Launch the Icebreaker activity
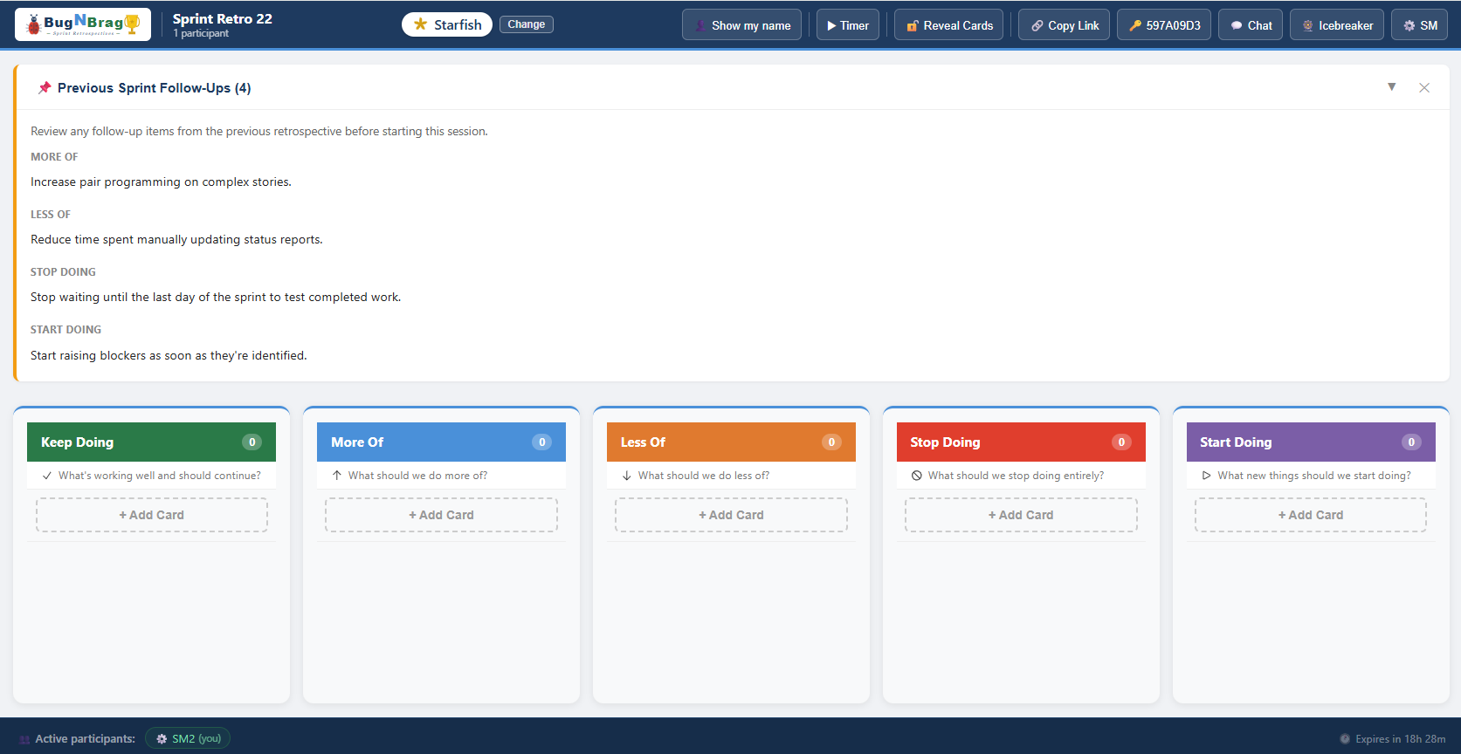This screenshot has height=754, width=1461. pyautogui.click(x=1336, y=25)
